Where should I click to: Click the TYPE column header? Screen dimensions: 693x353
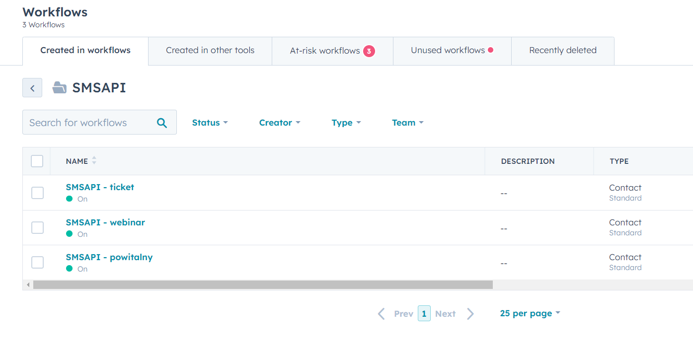pos(619,161)
